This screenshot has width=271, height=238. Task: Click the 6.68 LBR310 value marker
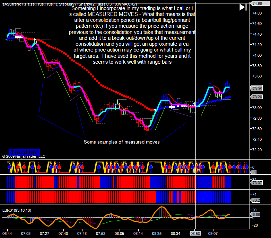[256, 214]
